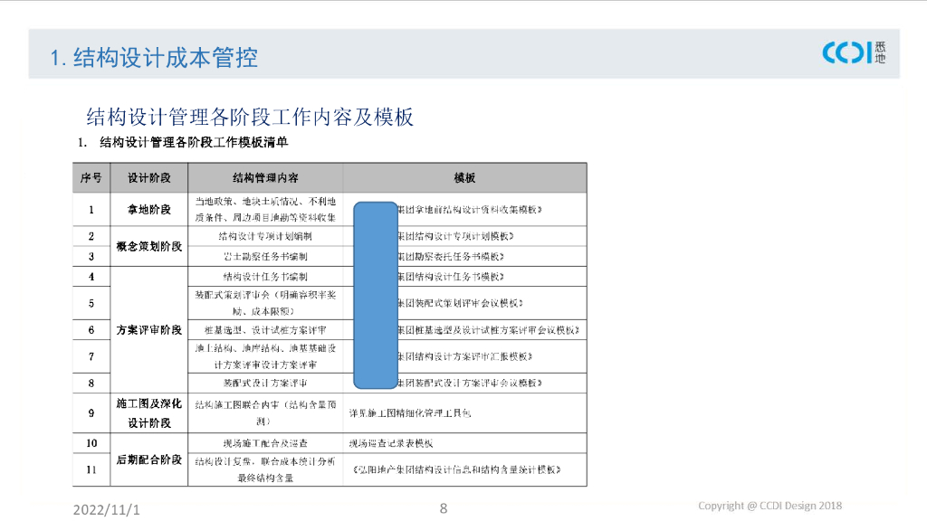This screenshot has height=521, width=927.
Task: Click the '结构管理内容' table header
Action: pyautogui.click(x=265, y=178)
